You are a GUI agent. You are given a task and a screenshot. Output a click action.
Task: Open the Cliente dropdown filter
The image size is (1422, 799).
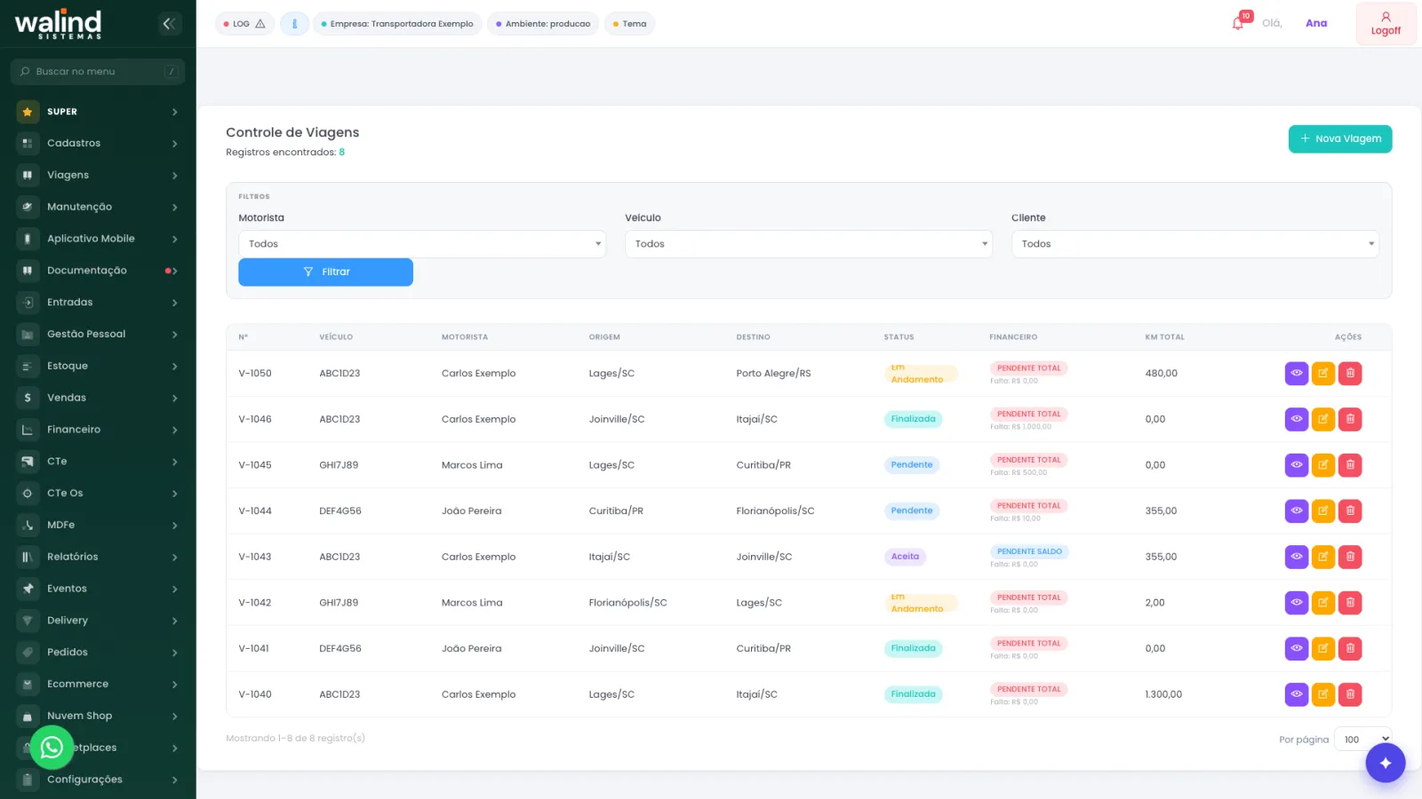pyautogui.click(x=1195, y=244)
